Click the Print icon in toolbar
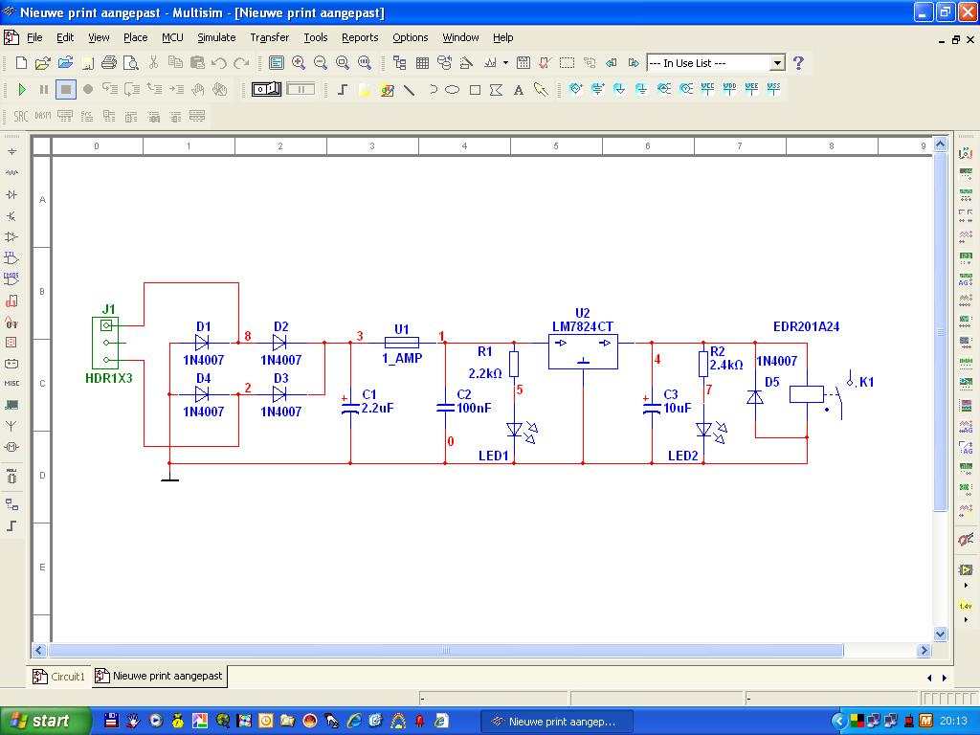The width and height of the screenshot is (980, 735). [x=108, y=63]
